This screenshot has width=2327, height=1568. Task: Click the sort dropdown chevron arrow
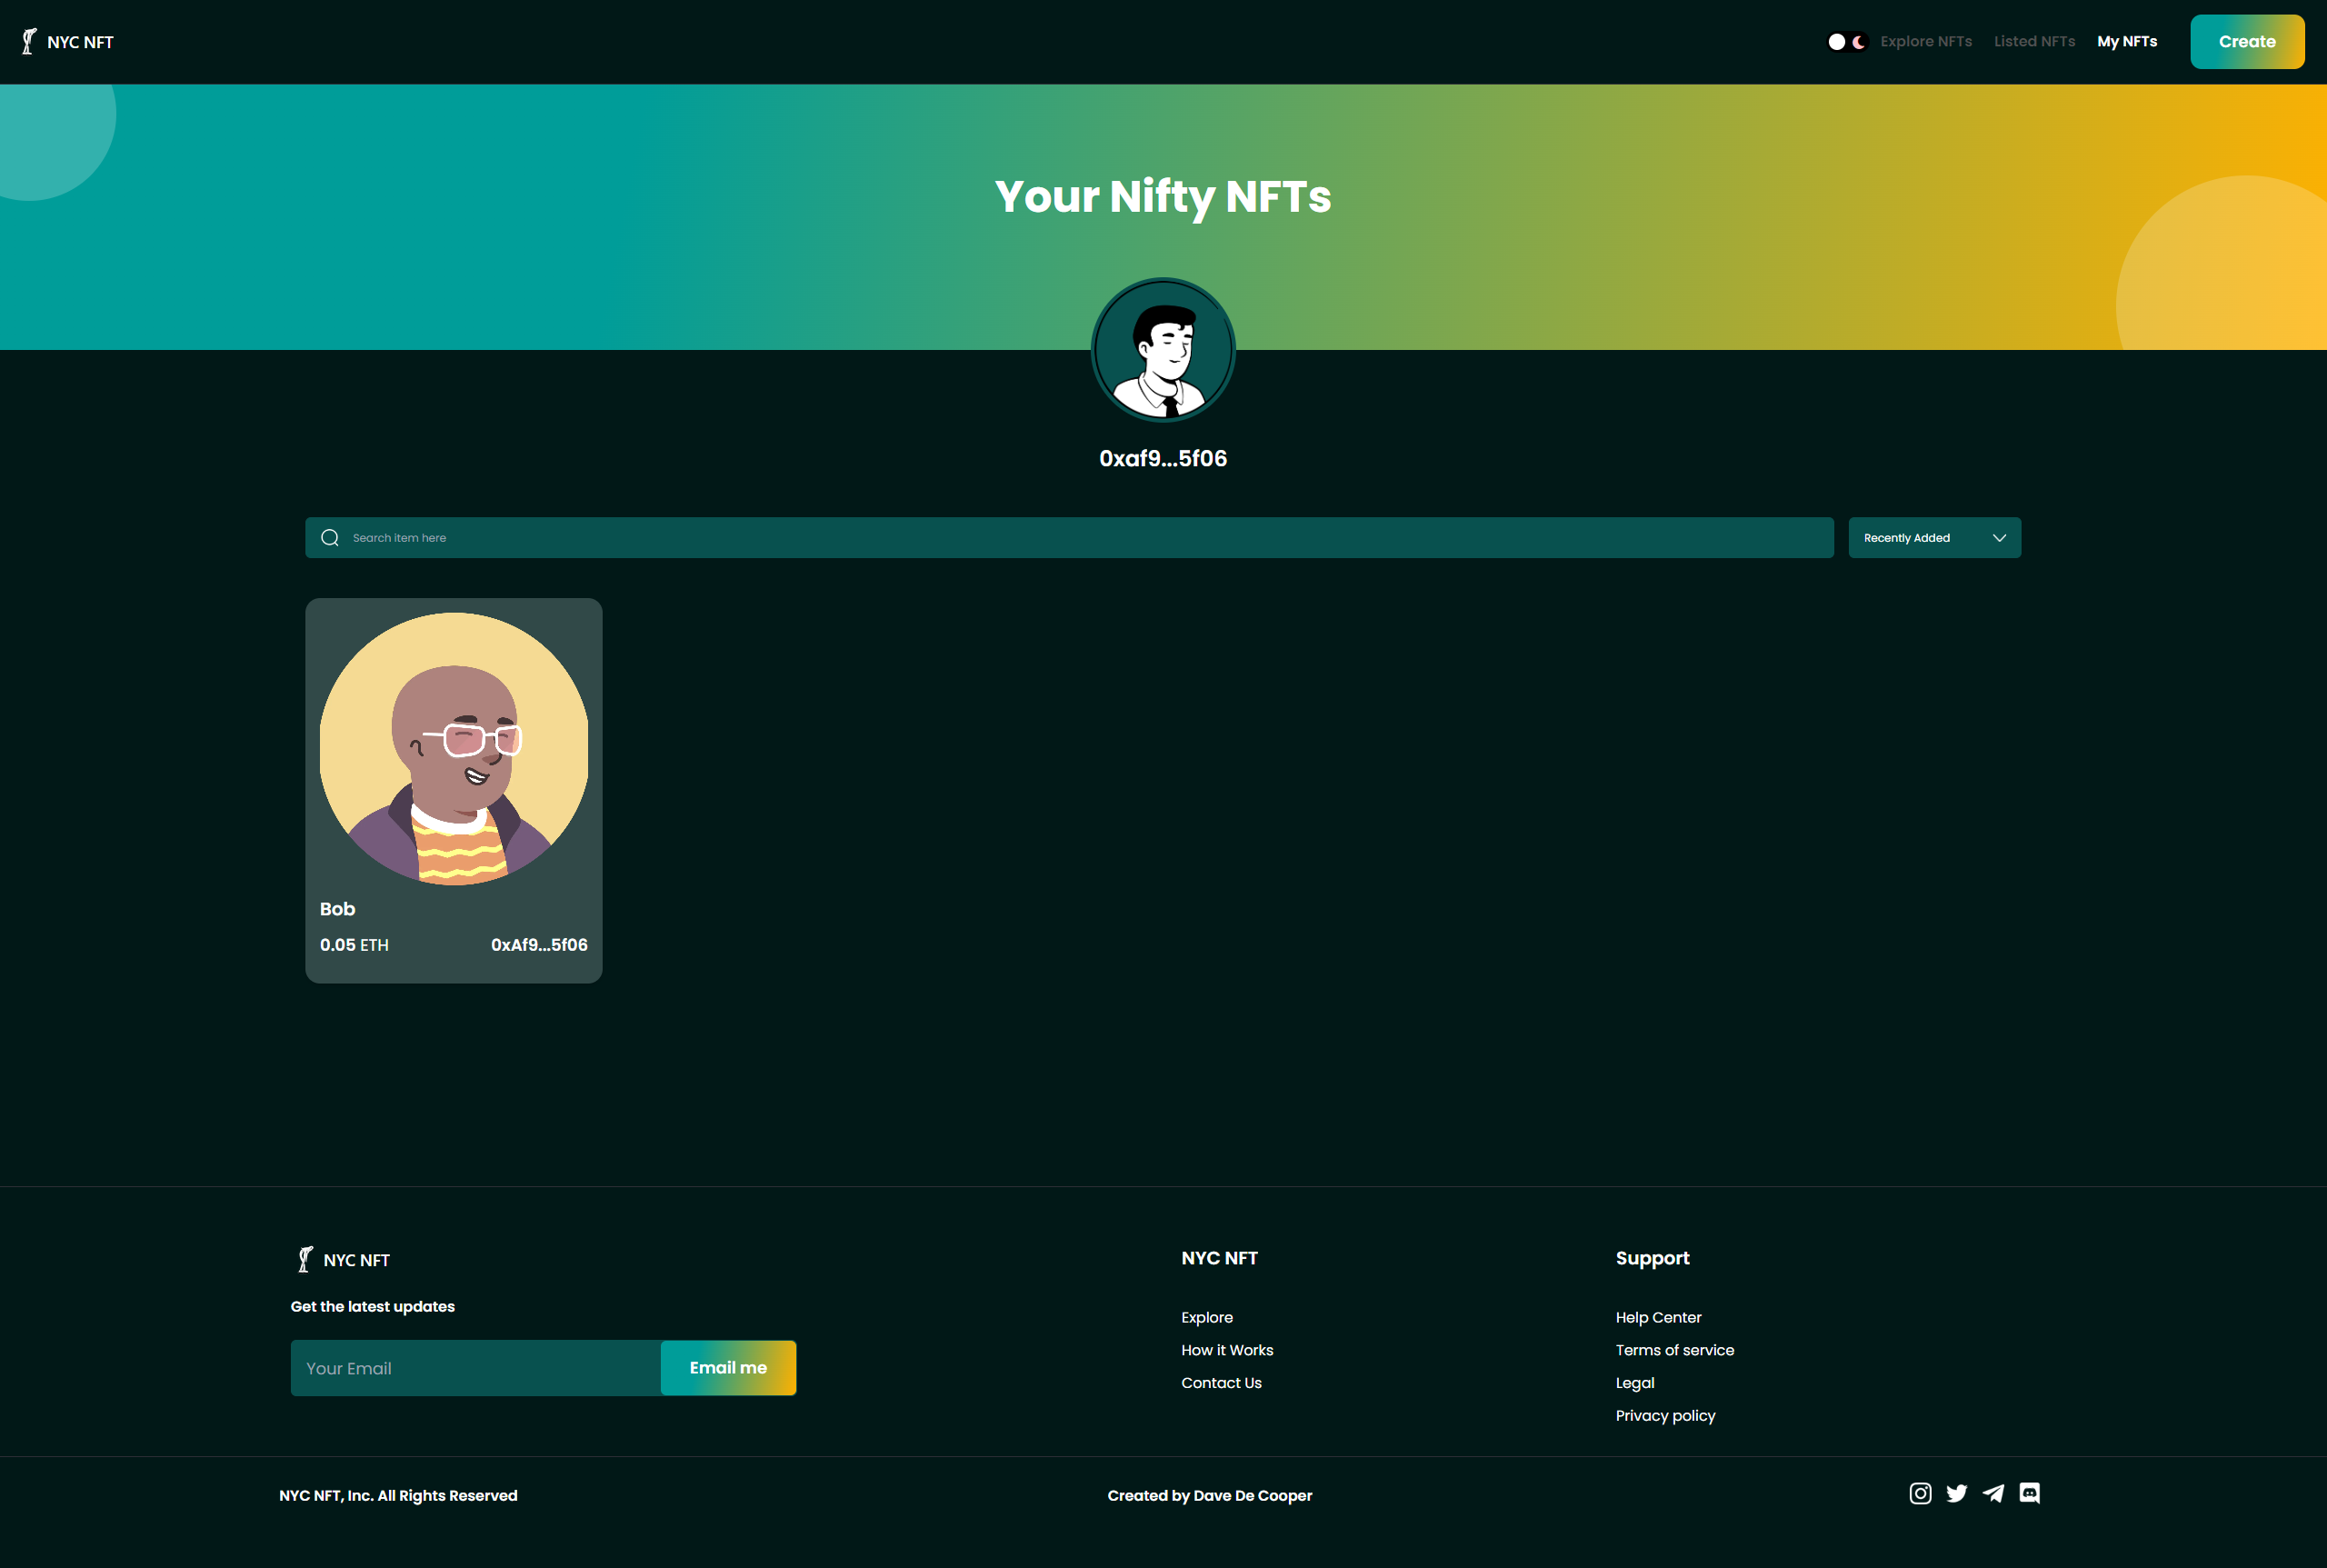point(1999,538)
